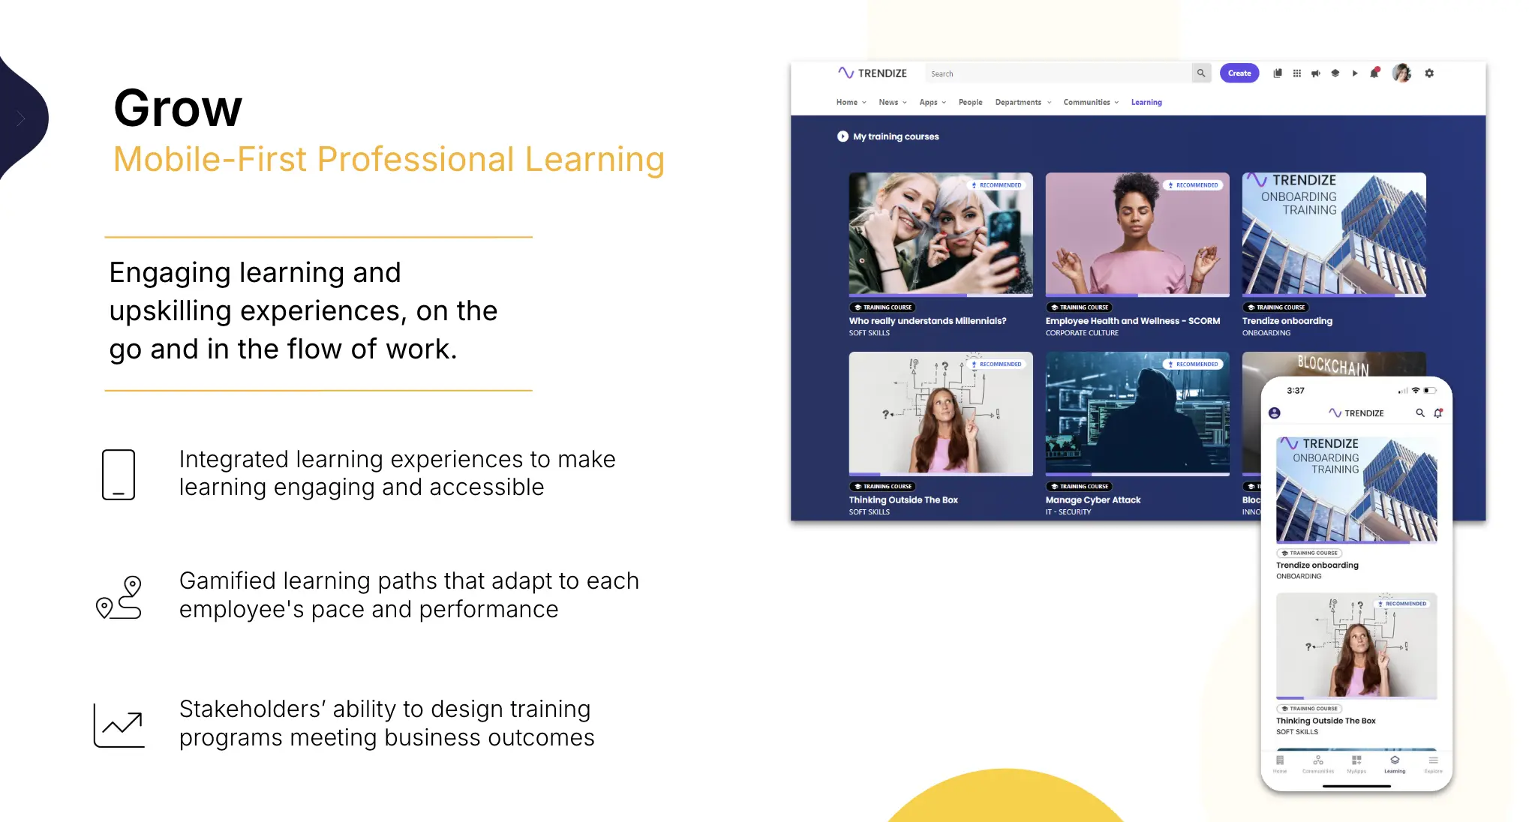
Task: Tap the Recommended badge in the phone app
Action: 1403,604
